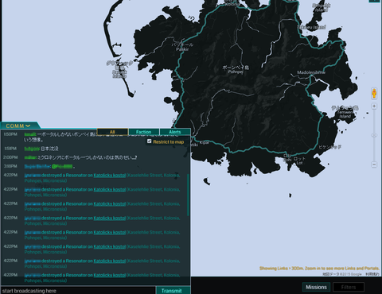Switch to the Faction chat tab
382x294 pixels.
tap(143, 132)
